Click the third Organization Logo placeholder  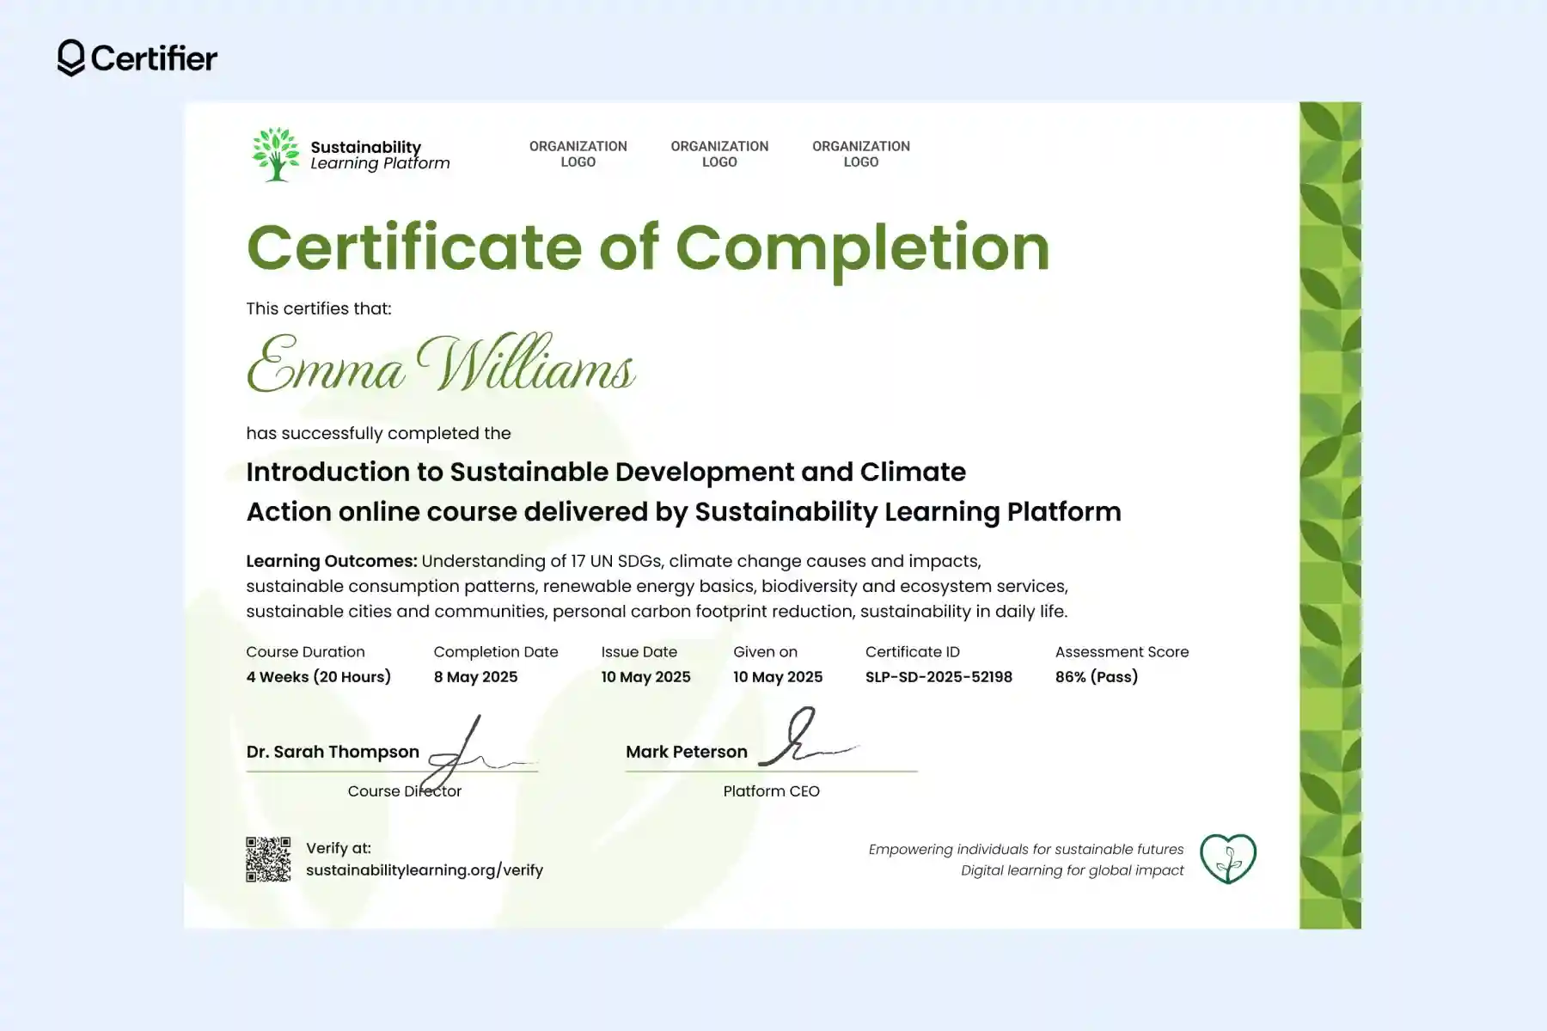point(861,154)
